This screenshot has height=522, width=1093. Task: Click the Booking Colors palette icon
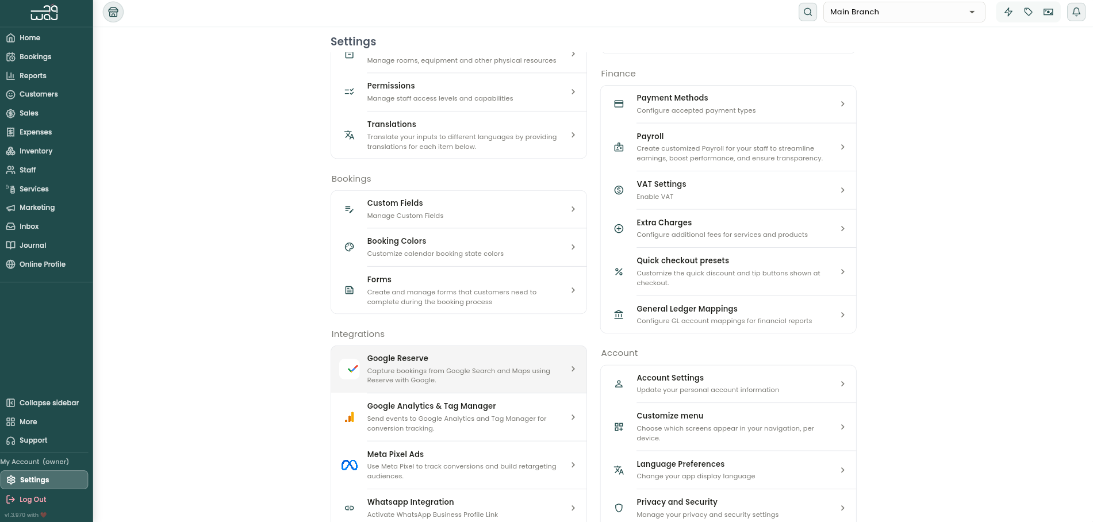click(349, 247)
